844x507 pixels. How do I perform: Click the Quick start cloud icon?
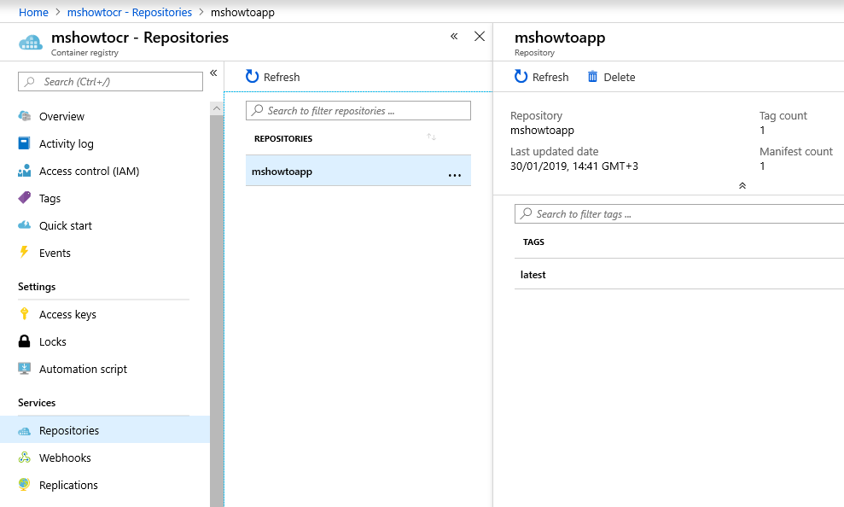[x=24, y=225]
